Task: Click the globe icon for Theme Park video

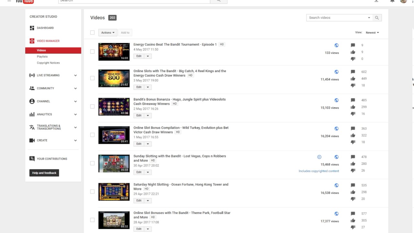Action: tap(336, 214)
